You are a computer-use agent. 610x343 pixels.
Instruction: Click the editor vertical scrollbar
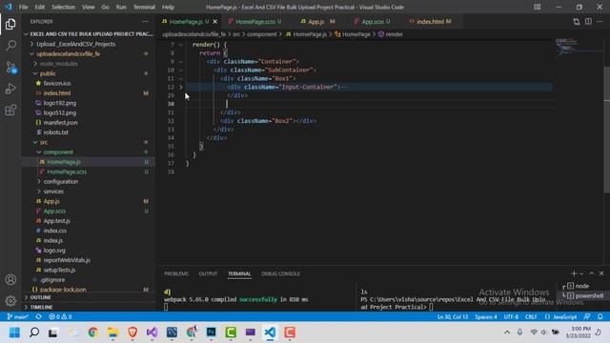[607, 130]
